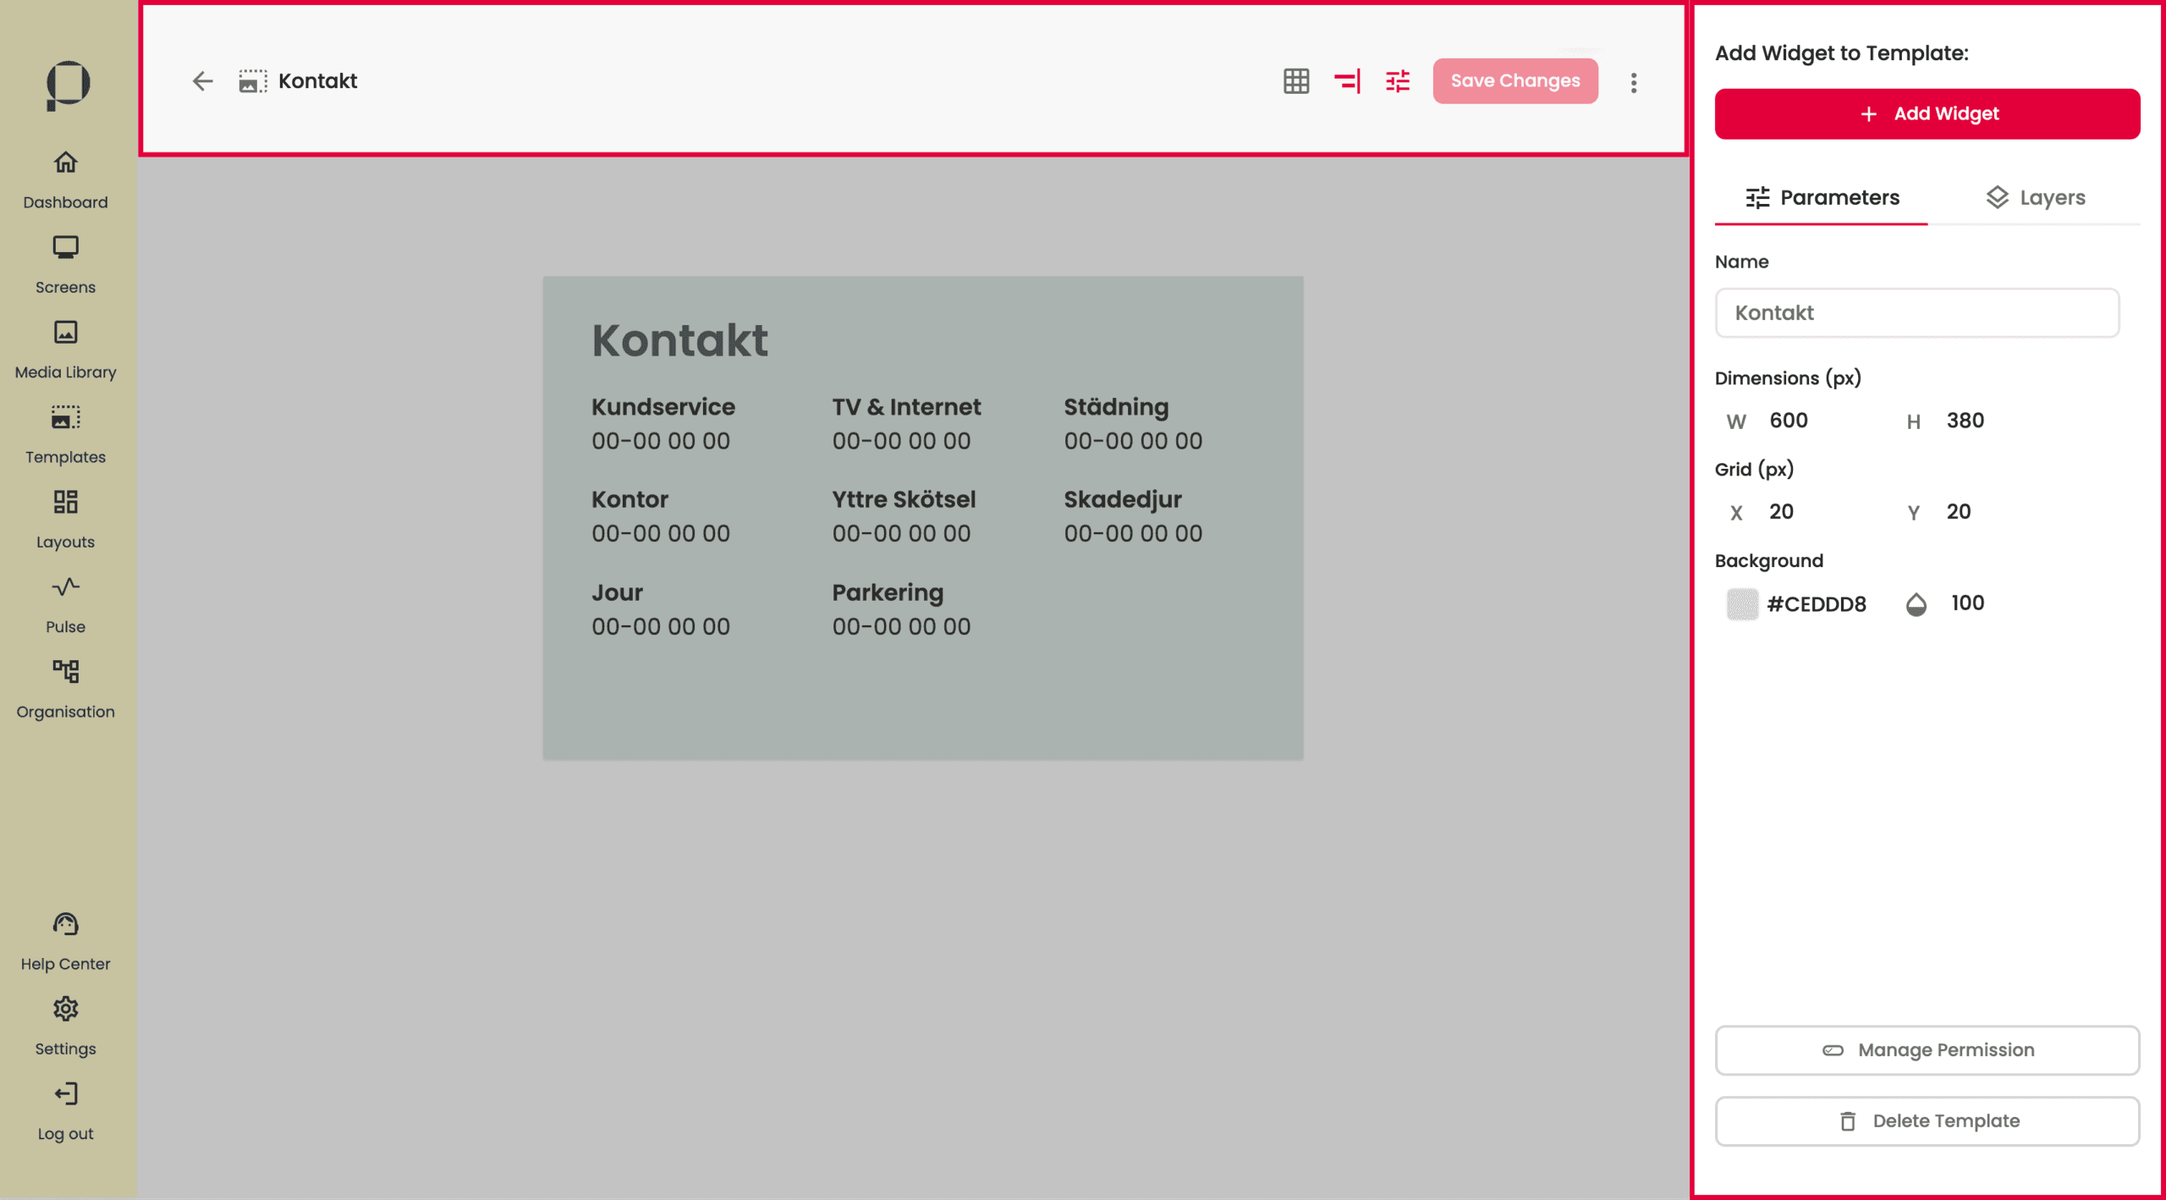Toggle the parameters sliders icon in toolbar

tap(1398, 81)
